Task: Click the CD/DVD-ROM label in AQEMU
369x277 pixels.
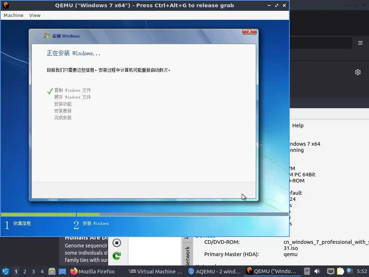Action: 222,242
